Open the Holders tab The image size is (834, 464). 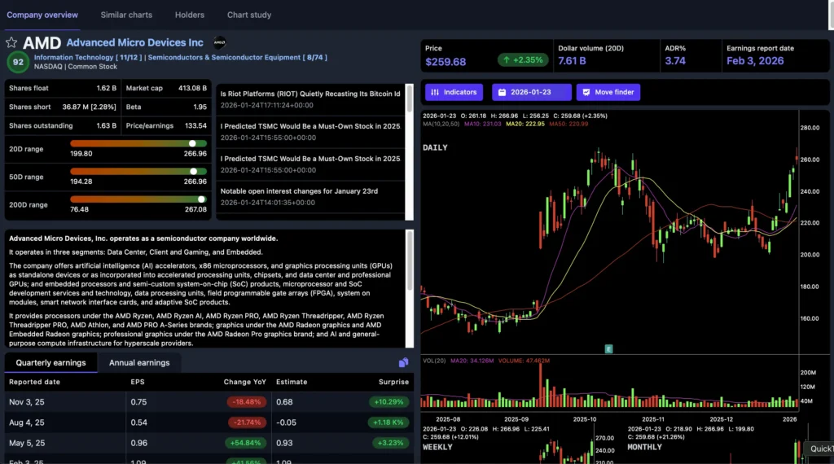click(190, 15)
